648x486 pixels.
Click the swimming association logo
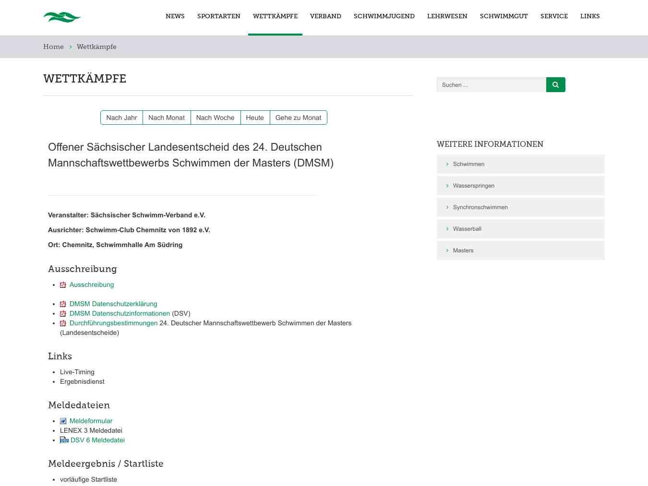coord(62,17)
